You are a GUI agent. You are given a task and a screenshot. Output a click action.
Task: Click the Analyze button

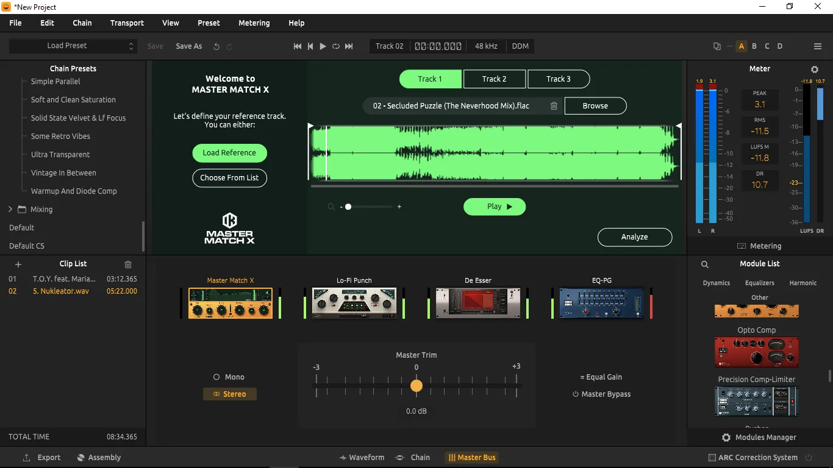tap(635, 237)
